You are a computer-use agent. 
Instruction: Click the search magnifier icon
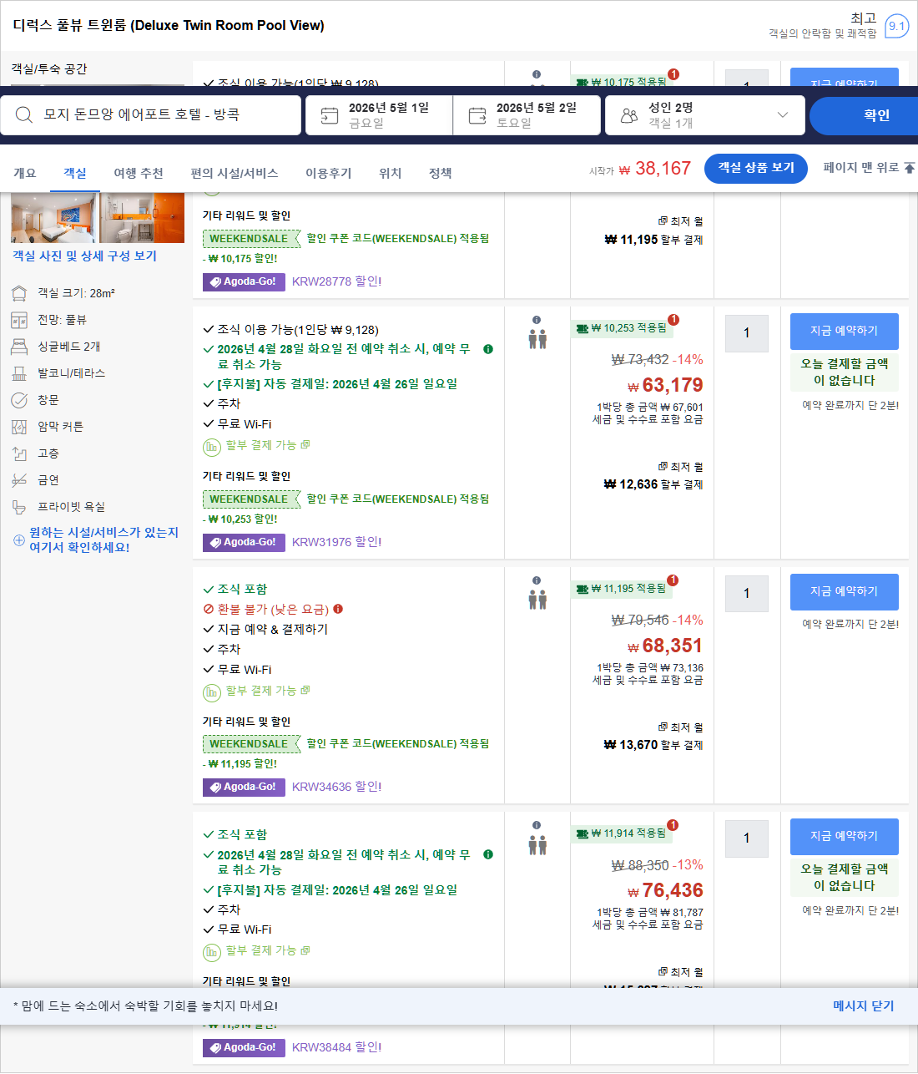pos(23,114)
